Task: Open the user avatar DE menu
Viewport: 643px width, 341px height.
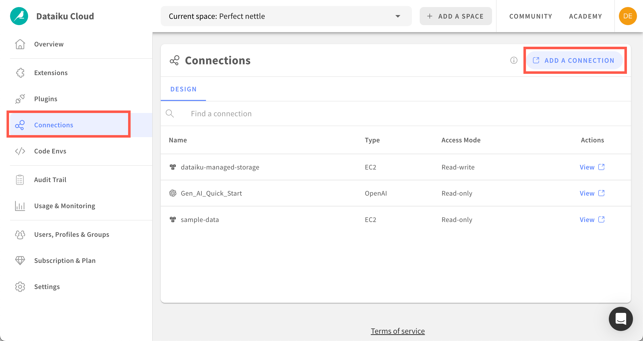Action: tap(628, 16)
